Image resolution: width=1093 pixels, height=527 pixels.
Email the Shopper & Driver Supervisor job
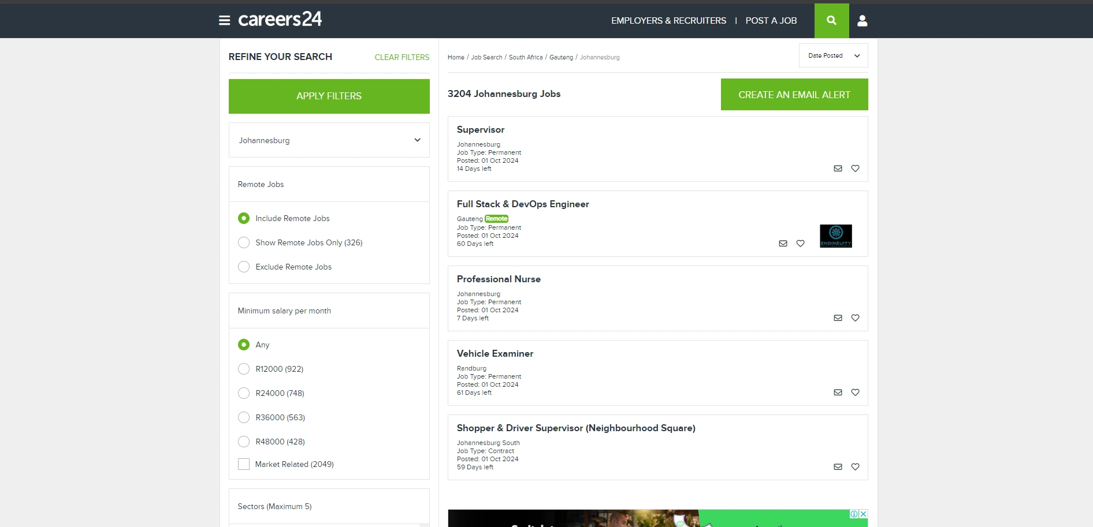pos(838,467)
